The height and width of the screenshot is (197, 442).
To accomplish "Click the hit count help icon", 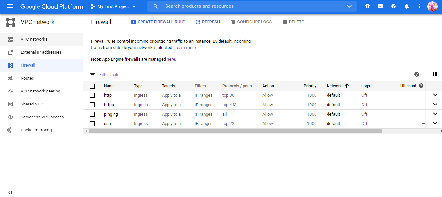I will pos(421,86).
